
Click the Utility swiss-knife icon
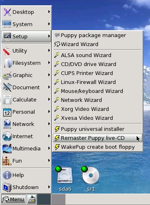coord(7,51)
